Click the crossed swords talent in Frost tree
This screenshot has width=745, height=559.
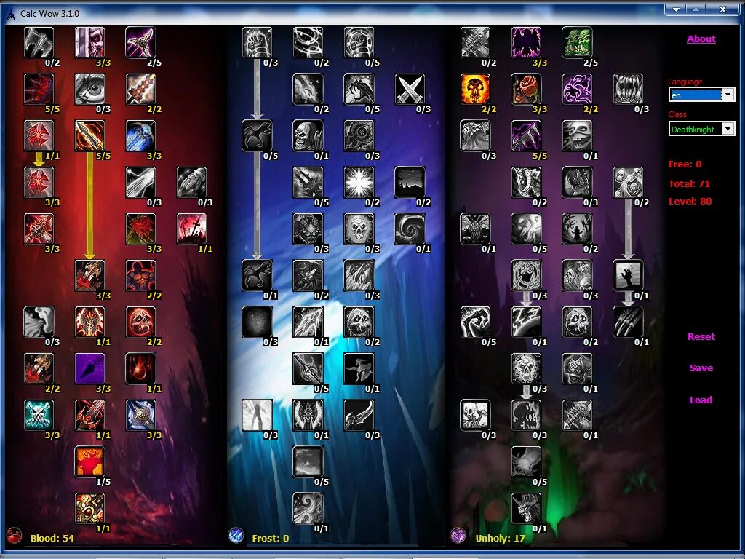[410, 89]
